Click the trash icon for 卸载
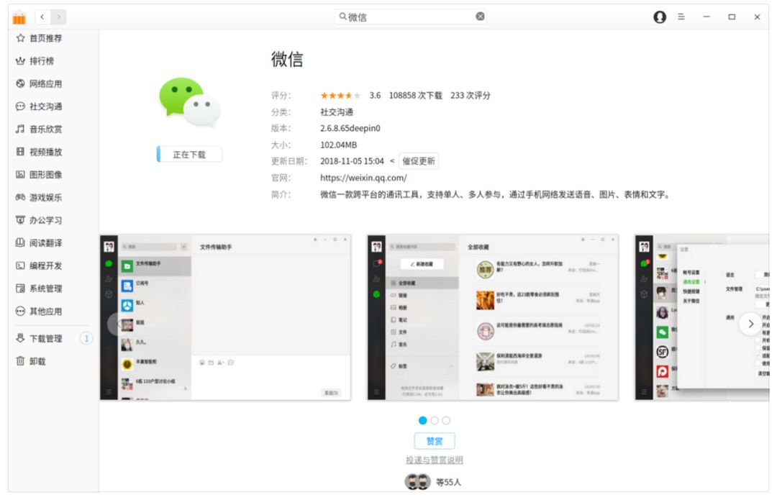Screen dimensions: 777x500 pyautogui.click(x=20, y=361)
